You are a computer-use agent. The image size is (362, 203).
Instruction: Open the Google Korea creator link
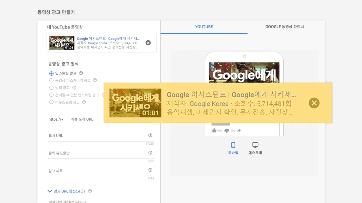(x=97, y=43)
